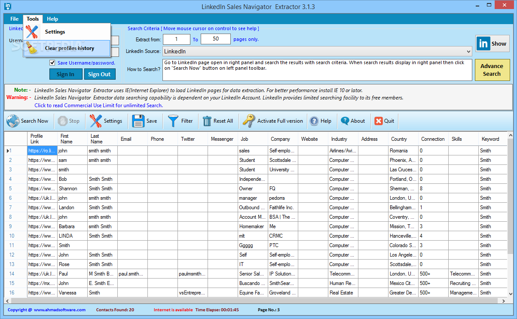Click the Quit red X icon
This screenshot has width=517, height=319.
click(378, 121)
